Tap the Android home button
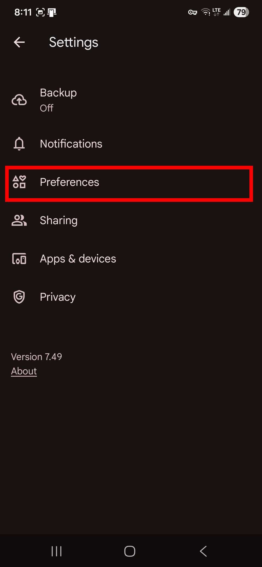Screen dimensions: 262x567 pyautogui.click(x=130, y=551)
